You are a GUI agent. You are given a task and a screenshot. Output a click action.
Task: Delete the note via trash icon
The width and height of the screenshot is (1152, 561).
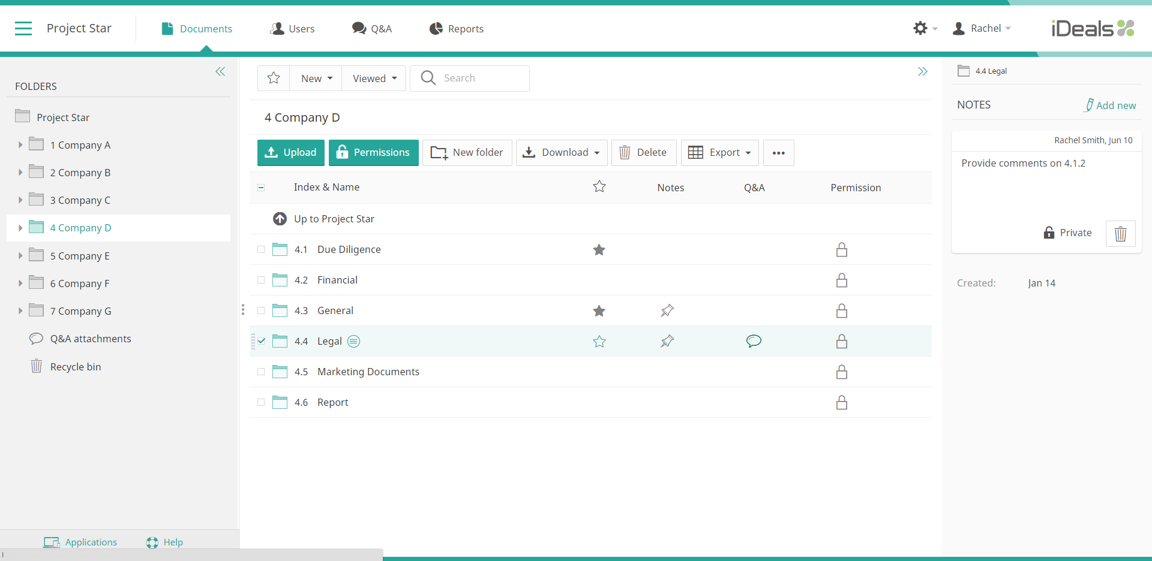1120,233
